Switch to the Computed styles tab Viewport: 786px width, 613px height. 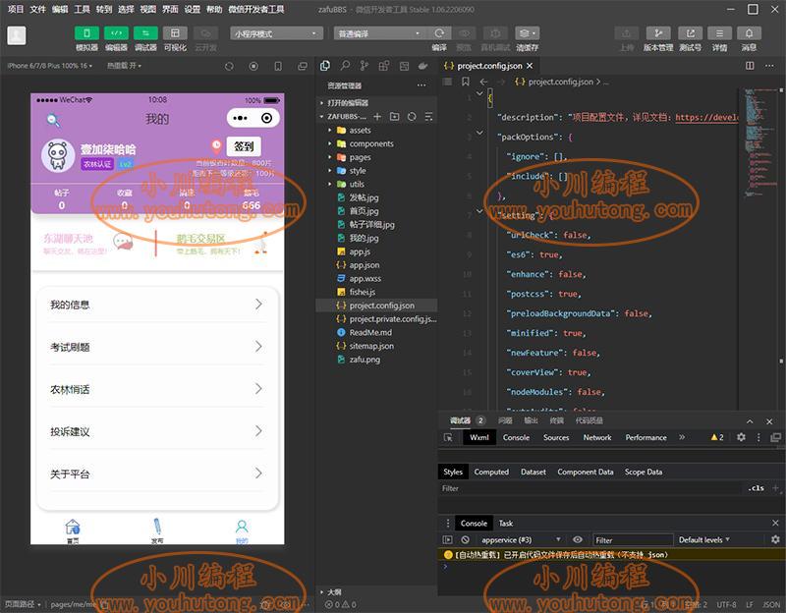pos(491,472)
